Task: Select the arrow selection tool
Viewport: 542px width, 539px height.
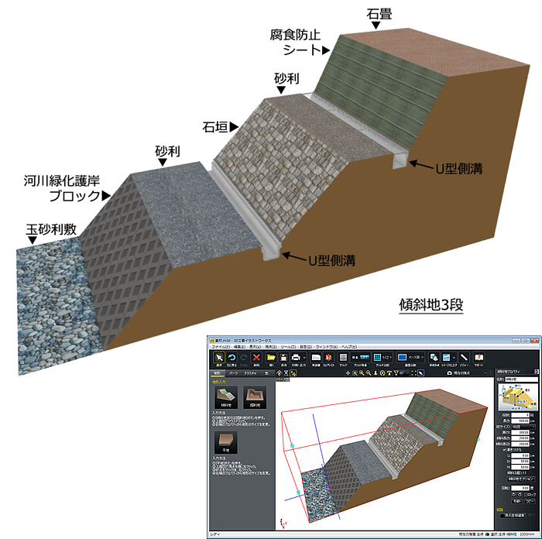Action: pos(218,358)
